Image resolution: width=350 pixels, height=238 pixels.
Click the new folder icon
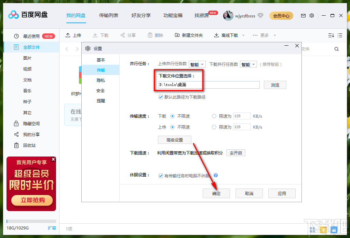pos(177,35)
